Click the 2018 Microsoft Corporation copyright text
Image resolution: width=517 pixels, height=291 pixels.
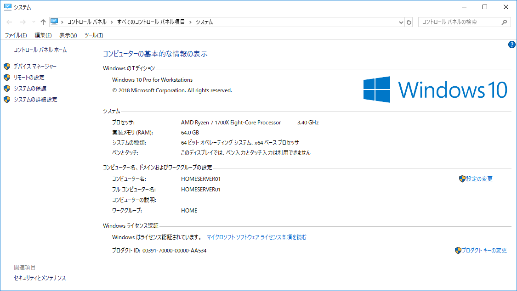point(172,90)
